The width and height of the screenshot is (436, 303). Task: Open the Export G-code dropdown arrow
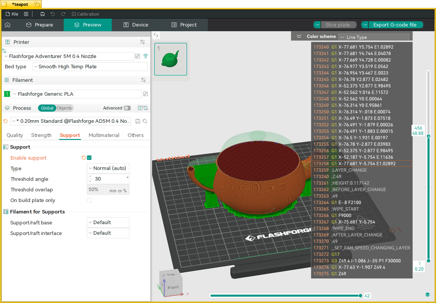[365, 25]
